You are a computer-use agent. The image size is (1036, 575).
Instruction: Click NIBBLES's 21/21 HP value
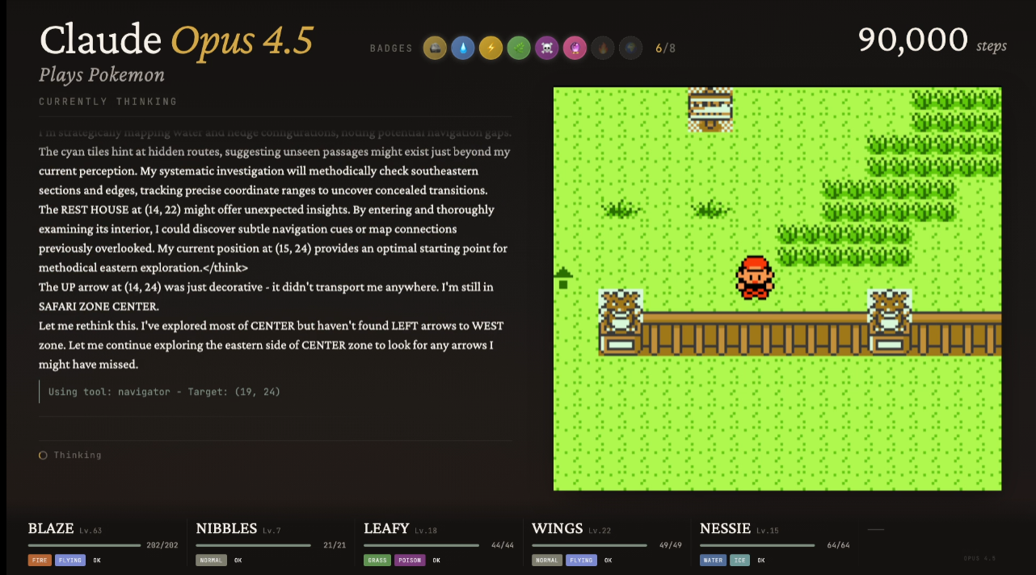(x=335, y=545)
